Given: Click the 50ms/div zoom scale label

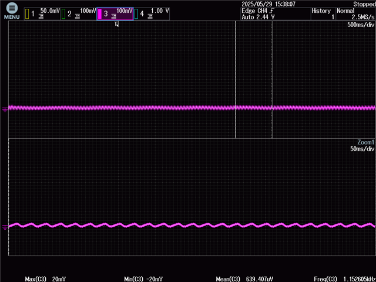Looking at the screenshot, I should point(362,149).
